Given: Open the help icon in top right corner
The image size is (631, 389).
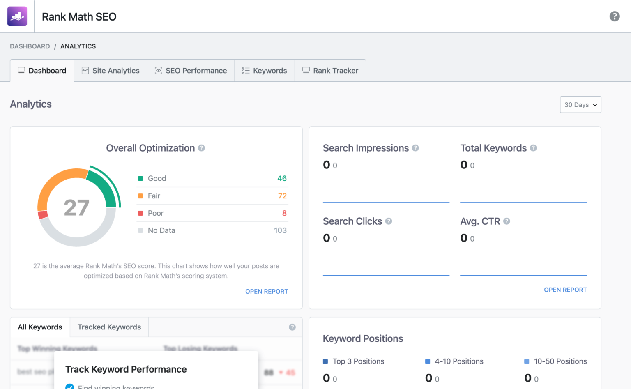Looking at the screenshot, I should click(x=615, y=16).
